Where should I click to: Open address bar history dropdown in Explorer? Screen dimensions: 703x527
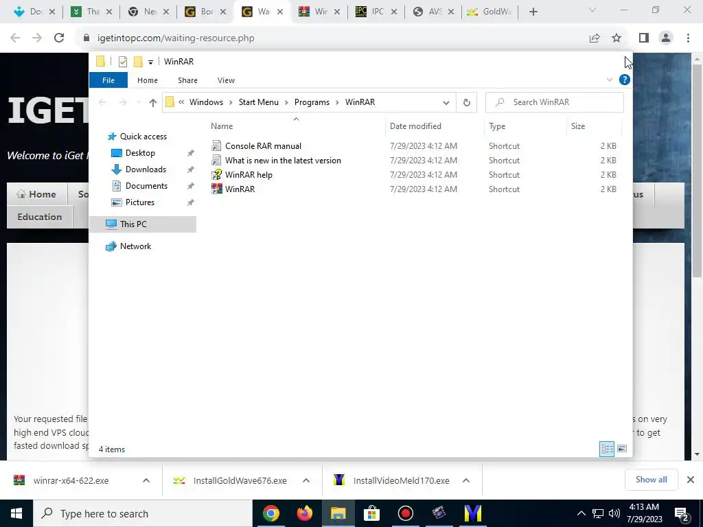pyautogui.click(x=446, y=103)
